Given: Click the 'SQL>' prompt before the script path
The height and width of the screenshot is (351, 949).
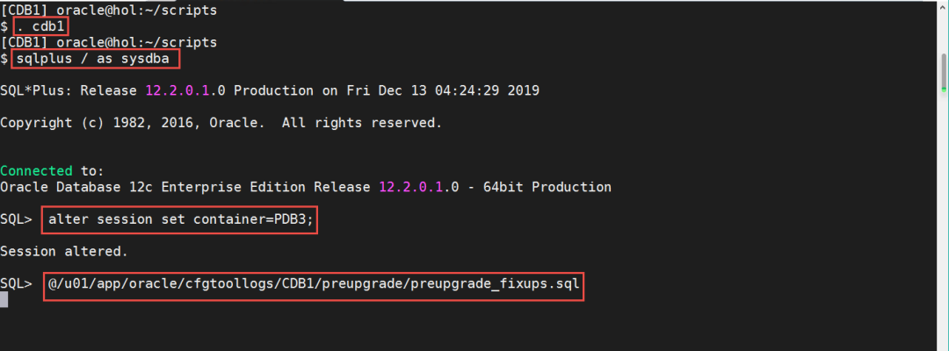Looking at the screenshot, I should (x=16, y=284).
